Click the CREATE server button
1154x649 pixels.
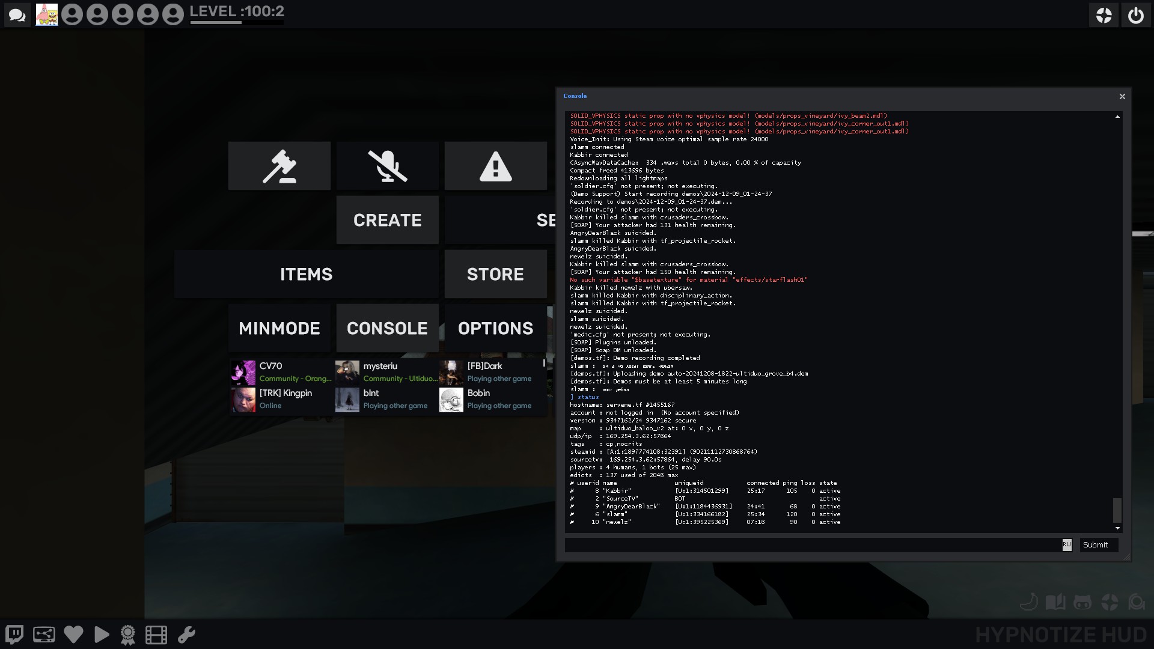[x=388, y=220]
